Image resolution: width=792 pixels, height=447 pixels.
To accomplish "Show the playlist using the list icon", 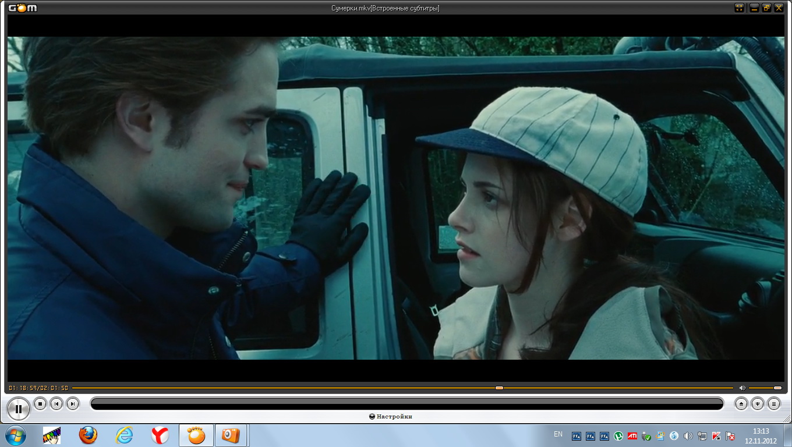I will click(773, 403).
